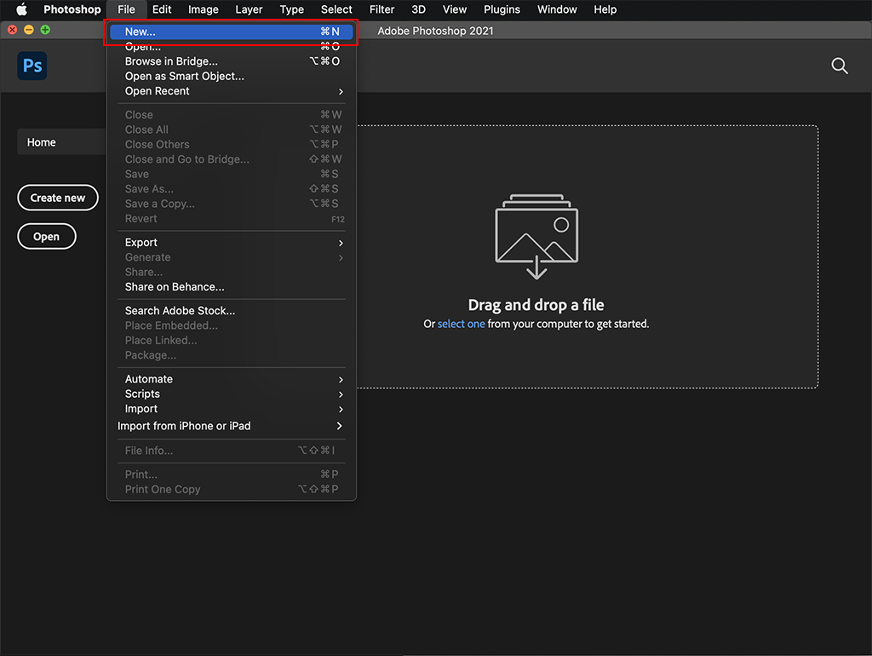This screenshot has width=872, height=656.
Task: Open the Edit menu
Action: pyautogui.click(x=162, y=9)
